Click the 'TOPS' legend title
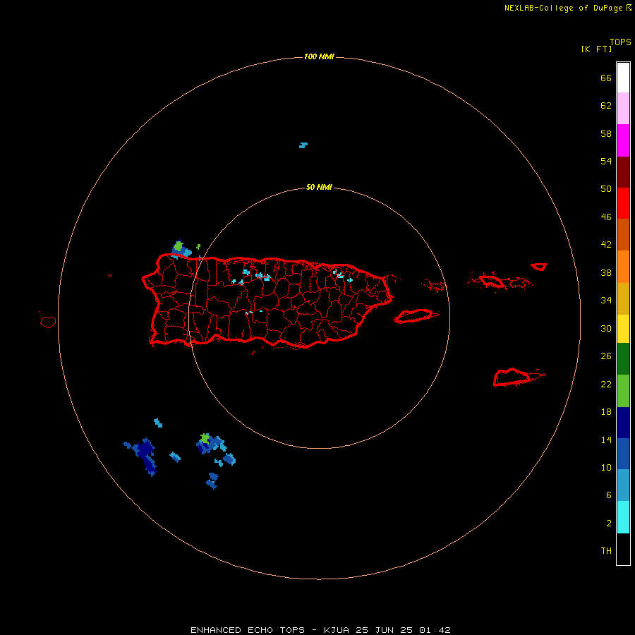Viewport: 635px width, 635px height. pyautogui.click(x=620, y=42)
